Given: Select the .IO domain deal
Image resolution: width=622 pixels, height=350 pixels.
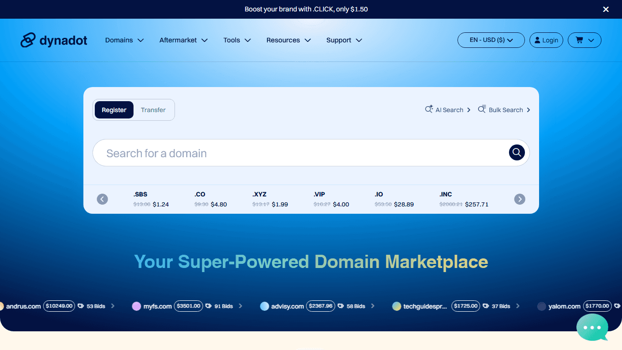Looking at the screenshot, I should point(394,199).
